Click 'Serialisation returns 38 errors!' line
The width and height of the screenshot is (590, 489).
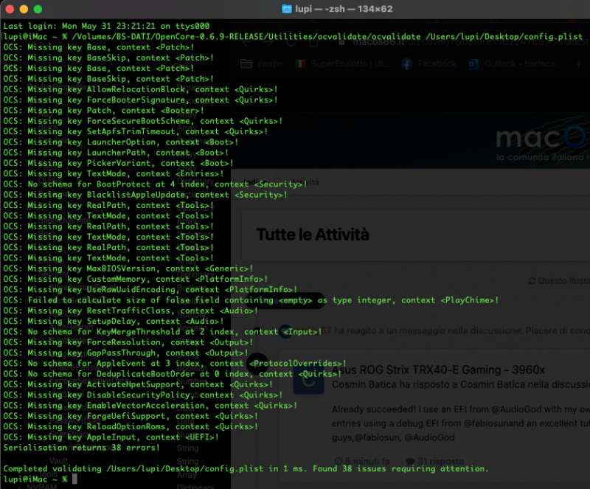click(82, 448)
